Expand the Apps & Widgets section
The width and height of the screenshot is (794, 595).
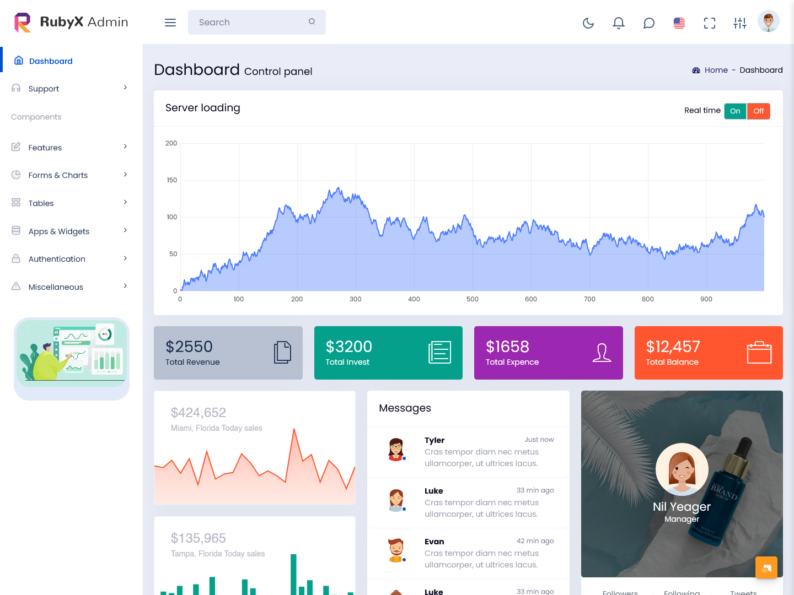58,231
